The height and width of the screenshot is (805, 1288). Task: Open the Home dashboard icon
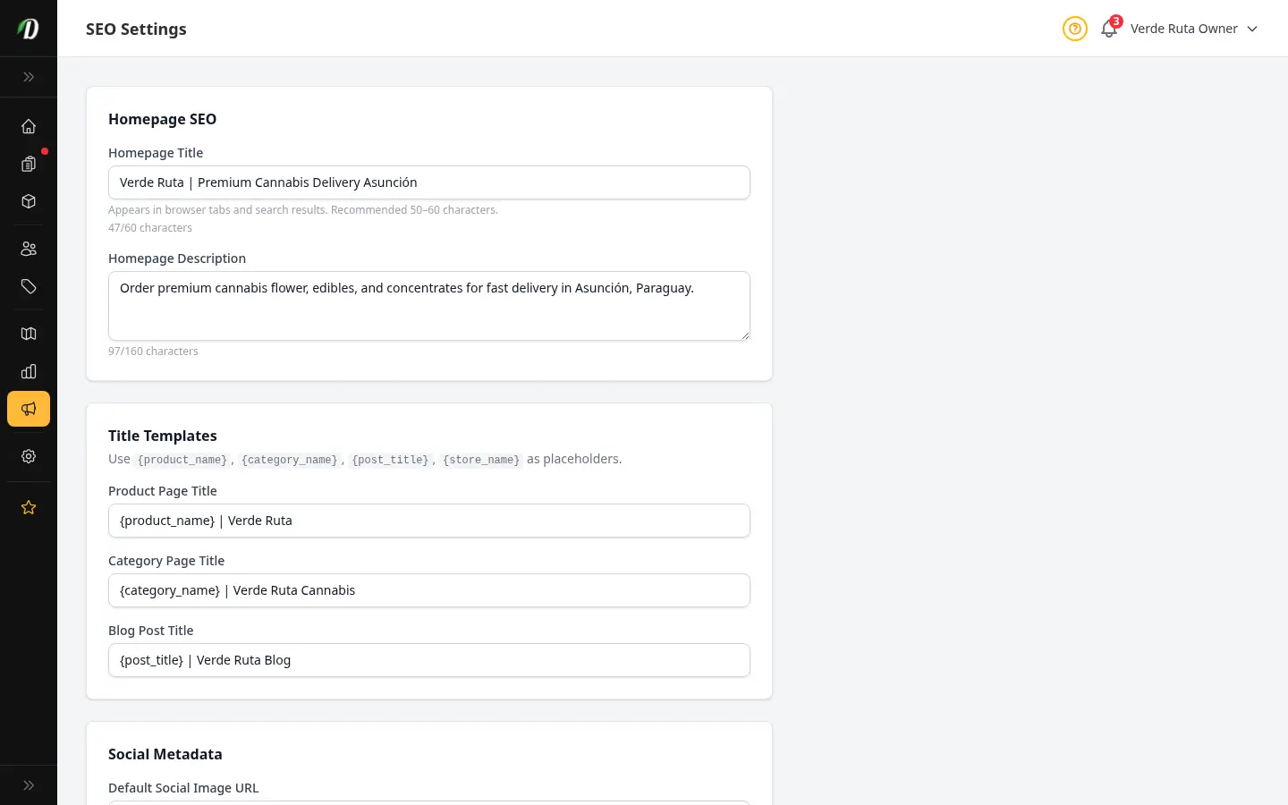point(29,126)
